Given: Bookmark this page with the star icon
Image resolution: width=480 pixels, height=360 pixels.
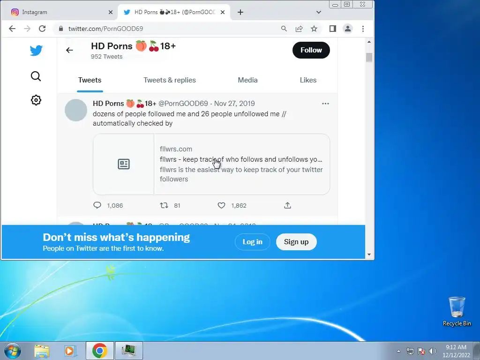Looking at the screenshot, I should 314,29.
